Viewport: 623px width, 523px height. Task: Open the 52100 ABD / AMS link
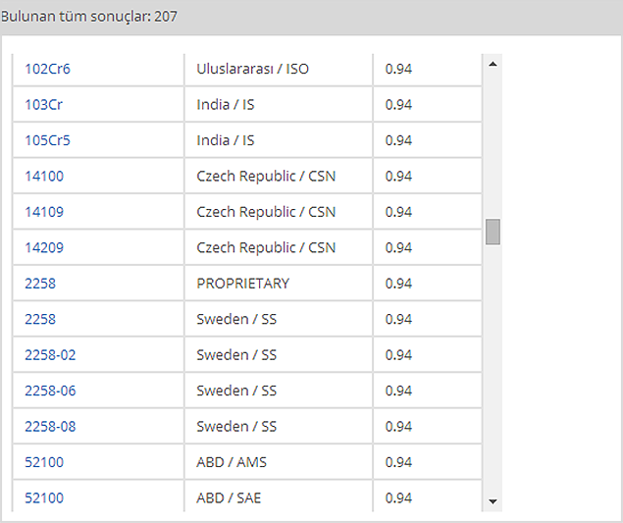(x=44, y=462)
